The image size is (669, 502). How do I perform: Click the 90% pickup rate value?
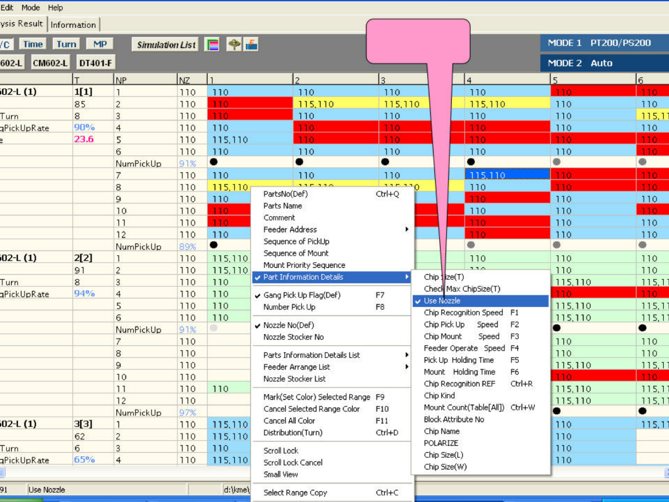pyautogui.click(x=84, y=127)
